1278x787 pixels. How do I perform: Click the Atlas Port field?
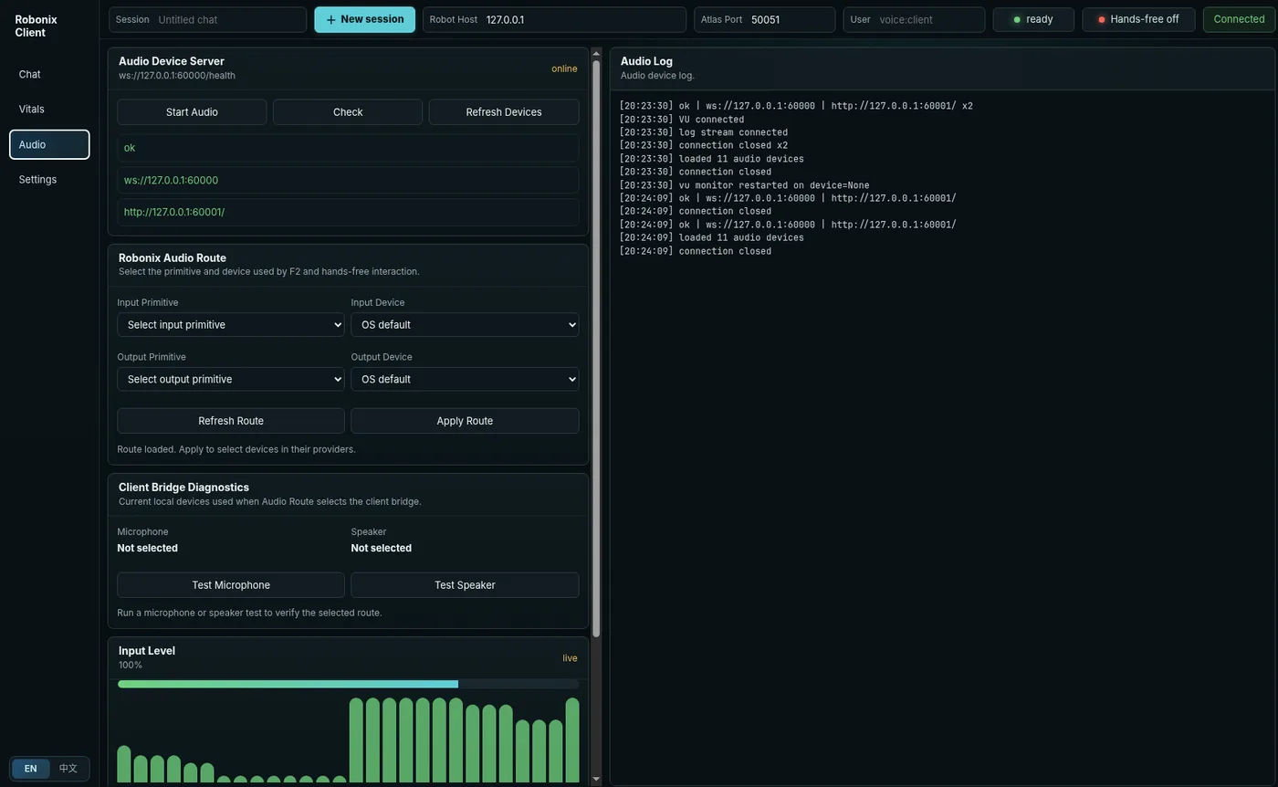(x=764, y=20)
